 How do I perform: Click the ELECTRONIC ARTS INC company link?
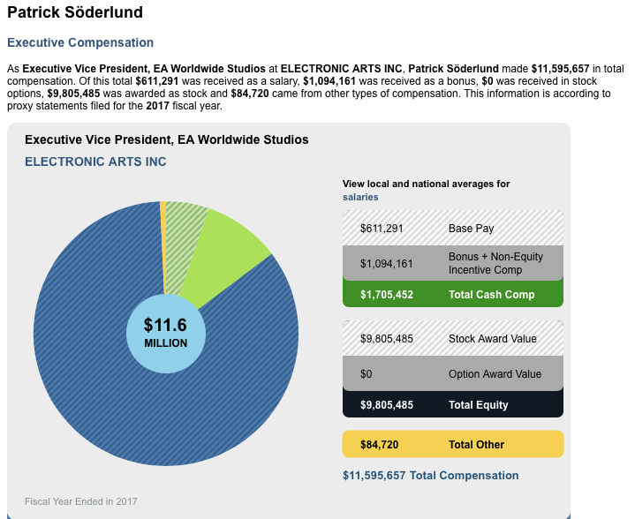[x=95, y=162]
